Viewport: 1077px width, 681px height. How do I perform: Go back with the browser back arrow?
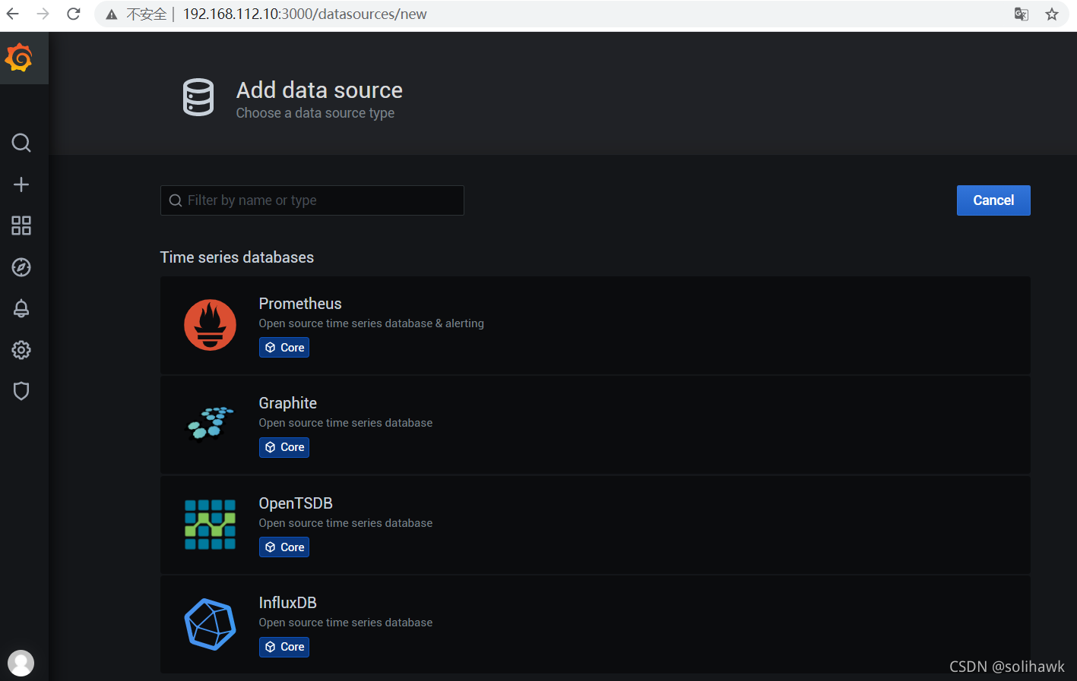tap(13, 14)
